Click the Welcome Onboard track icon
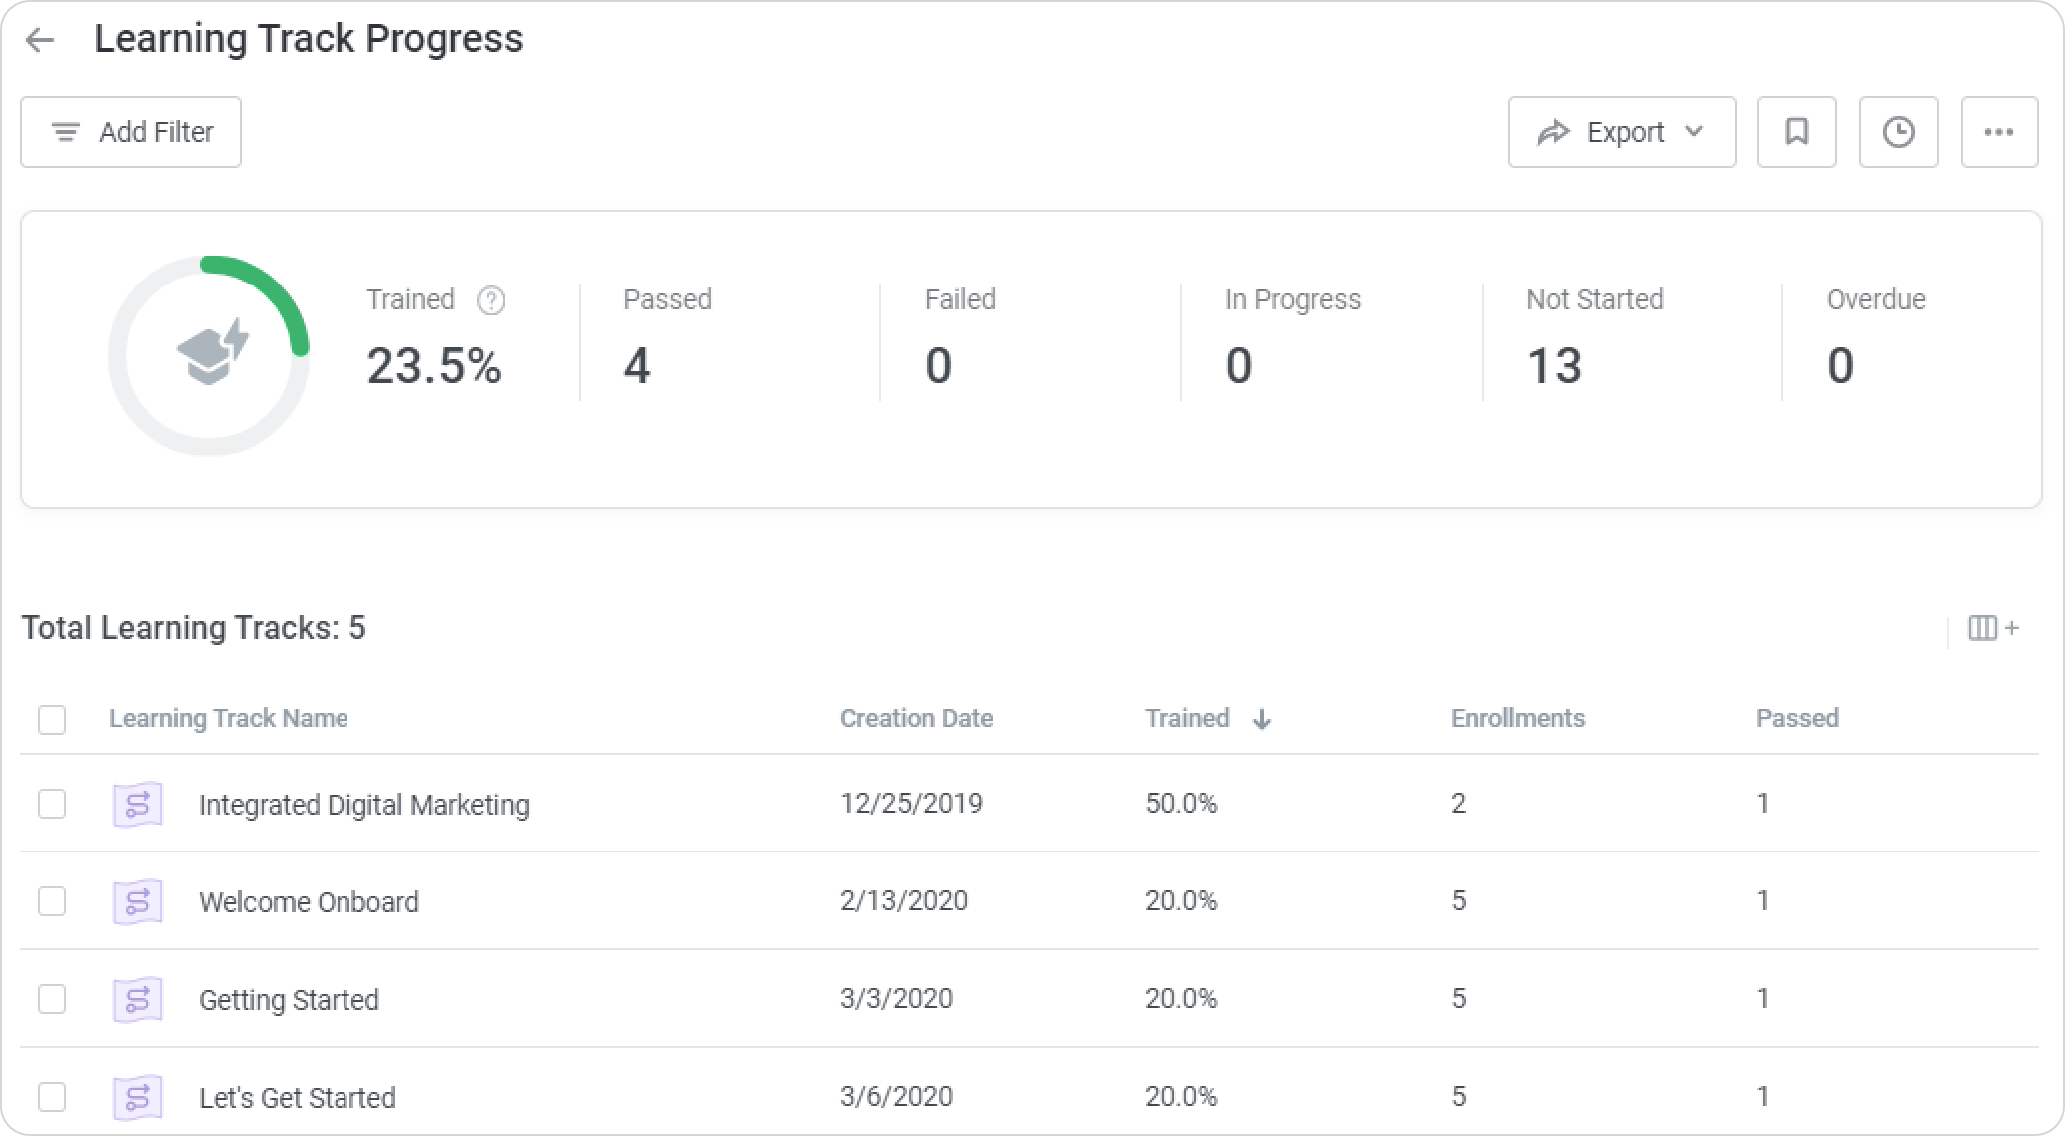Screen dimensions: 2065x1136 137,901
